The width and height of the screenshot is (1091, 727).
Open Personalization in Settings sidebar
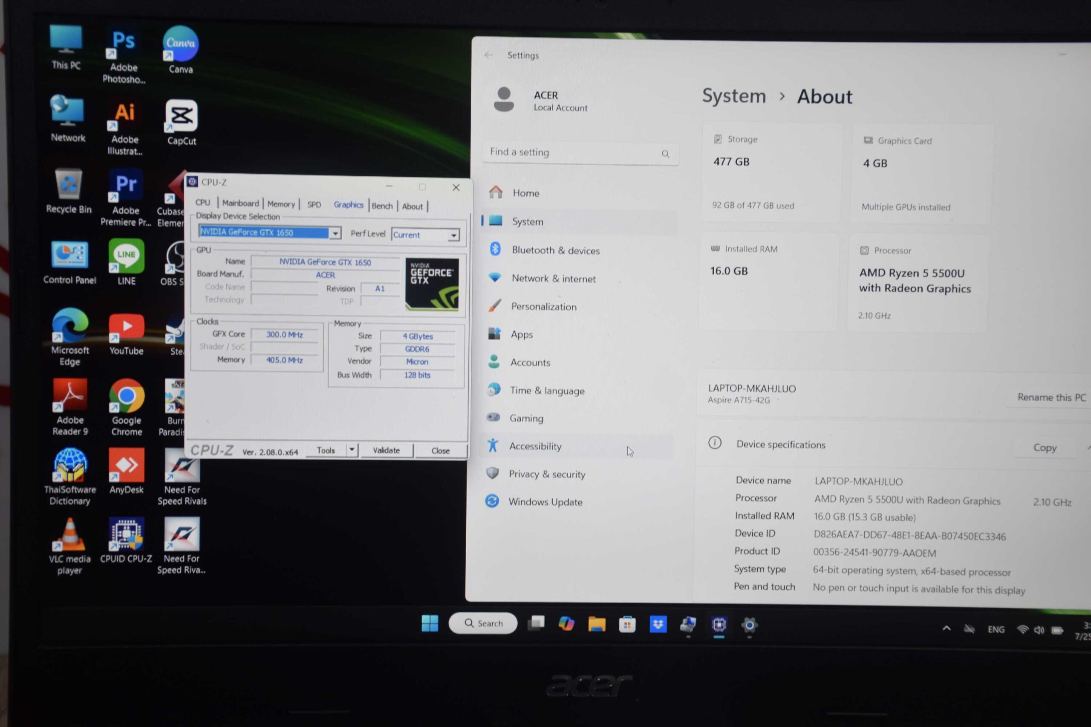578,306
